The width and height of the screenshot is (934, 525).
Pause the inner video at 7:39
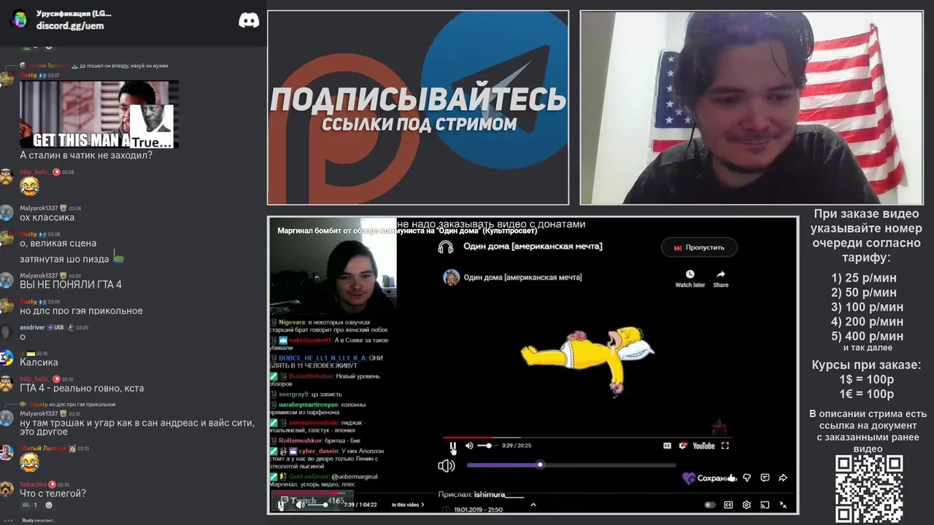tap(281, 504)
